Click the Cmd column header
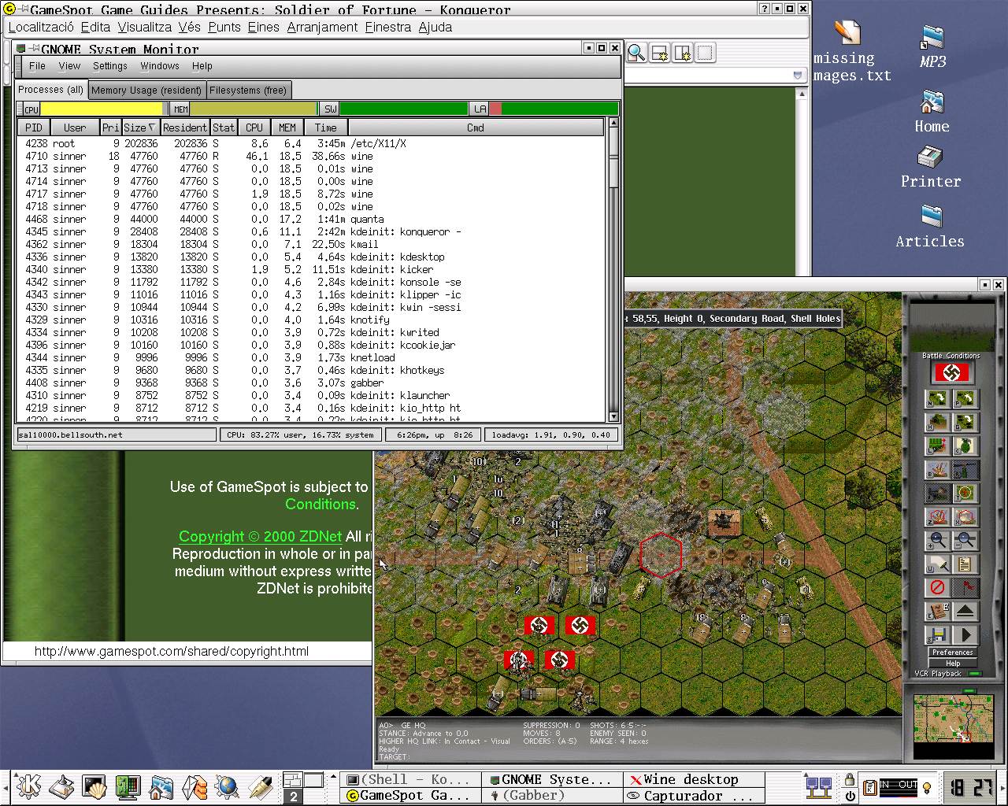Image resolution: width=1008 pixels, height=806 pixels. (476, 128)
